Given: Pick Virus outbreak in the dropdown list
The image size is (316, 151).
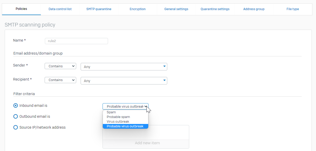Looking at the screenshot, I should click(118, 122).
